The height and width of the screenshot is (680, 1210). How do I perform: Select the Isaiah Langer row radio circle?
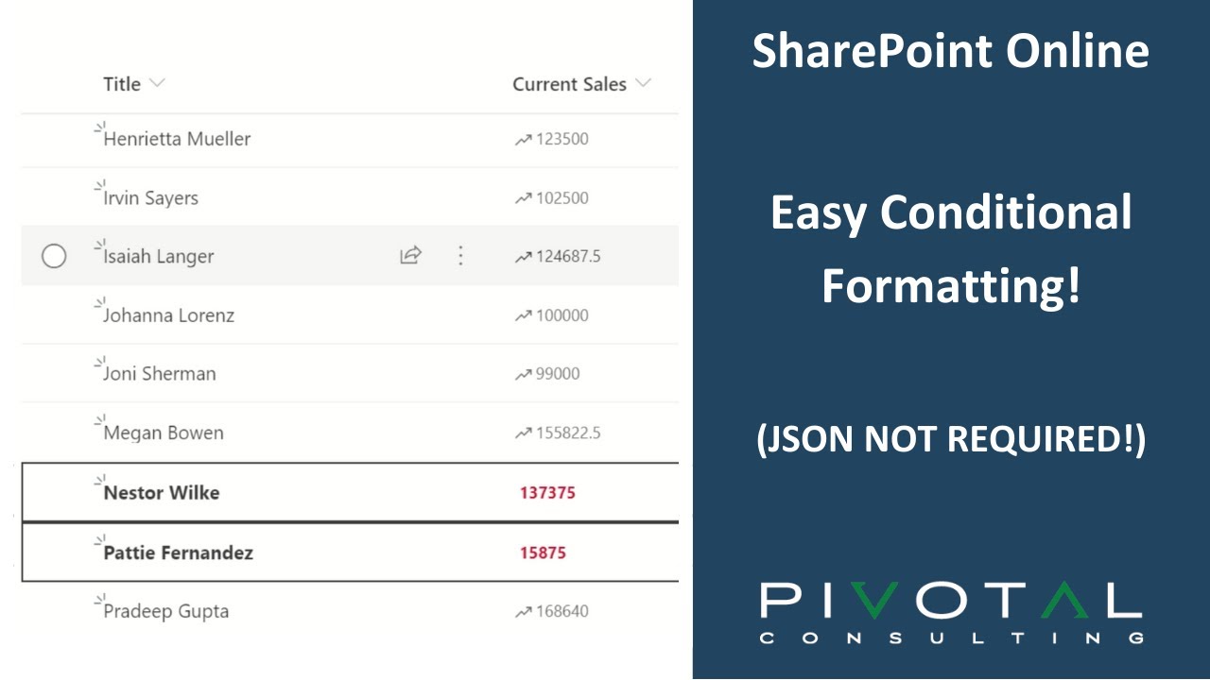click(54, 256)
